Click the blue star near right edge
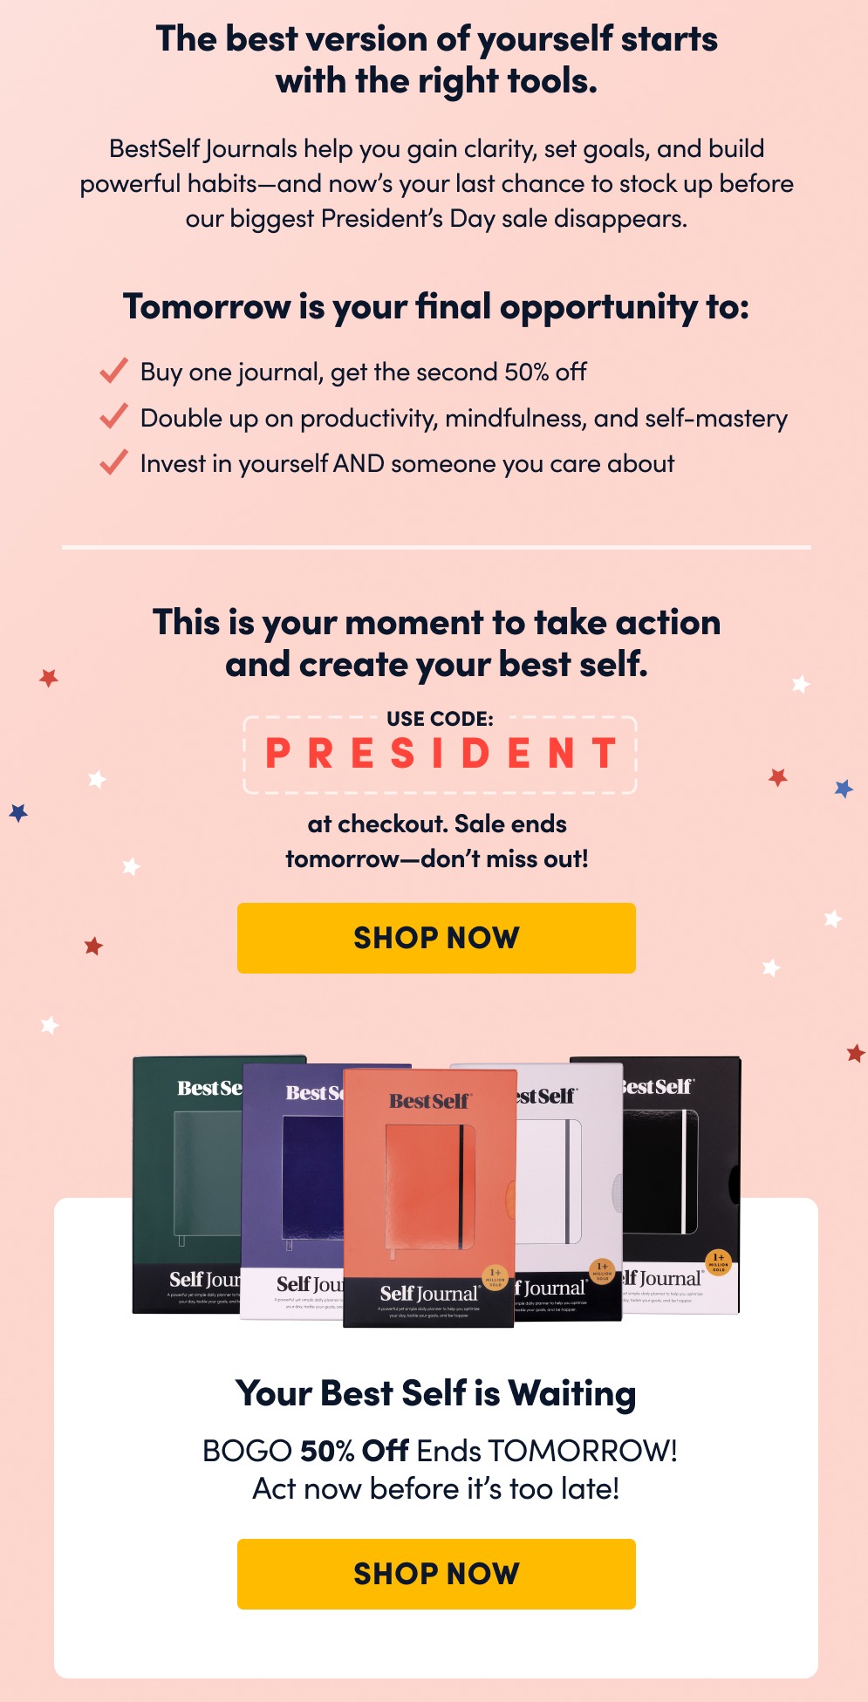 [x=844, y=789]
